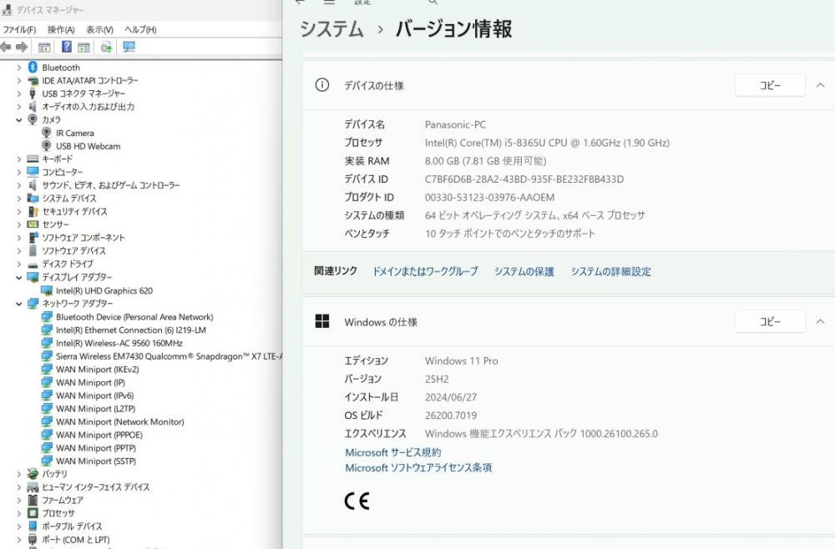835x549 pixels.
Task: Select ポート (COM と LPT) row
Action: click(x=76, y=540)
